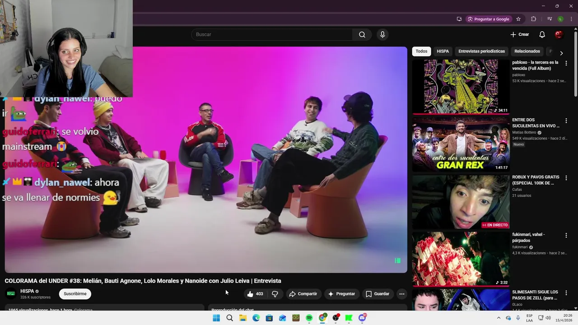Open HISPA channel avatar
578x325 pixels.
point(11,294)
